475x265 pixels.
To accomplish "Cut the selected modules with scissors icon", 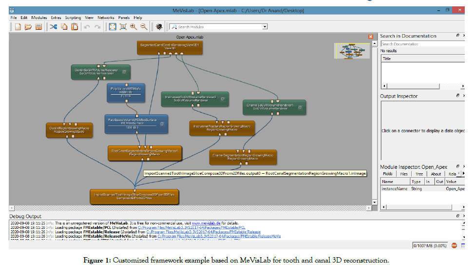I will tap(54, 27).
